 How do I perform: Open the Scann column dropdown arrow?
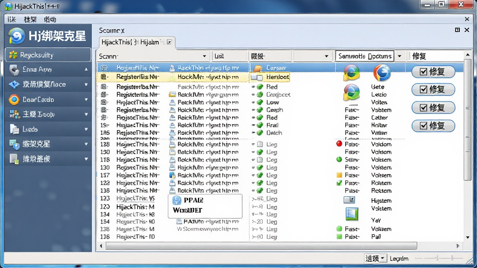click(204, 56)
